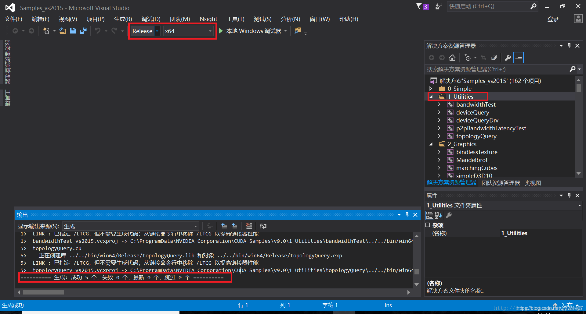The width and height of the screenshot is (586, 314).
Task: Open the 服务器资源管理器 side tab
Action: (8, 62)
